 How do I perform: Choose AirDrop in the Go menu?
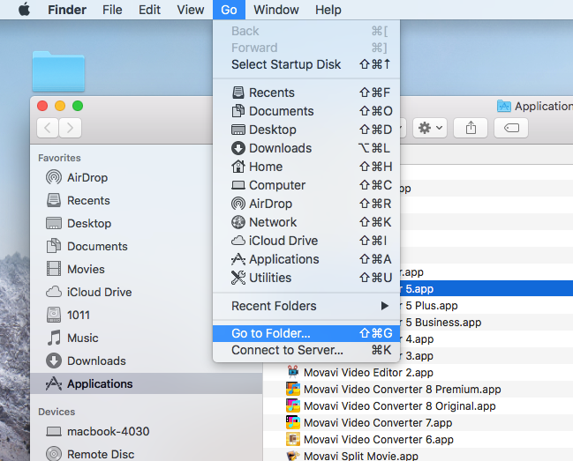(x=306, y=204)
